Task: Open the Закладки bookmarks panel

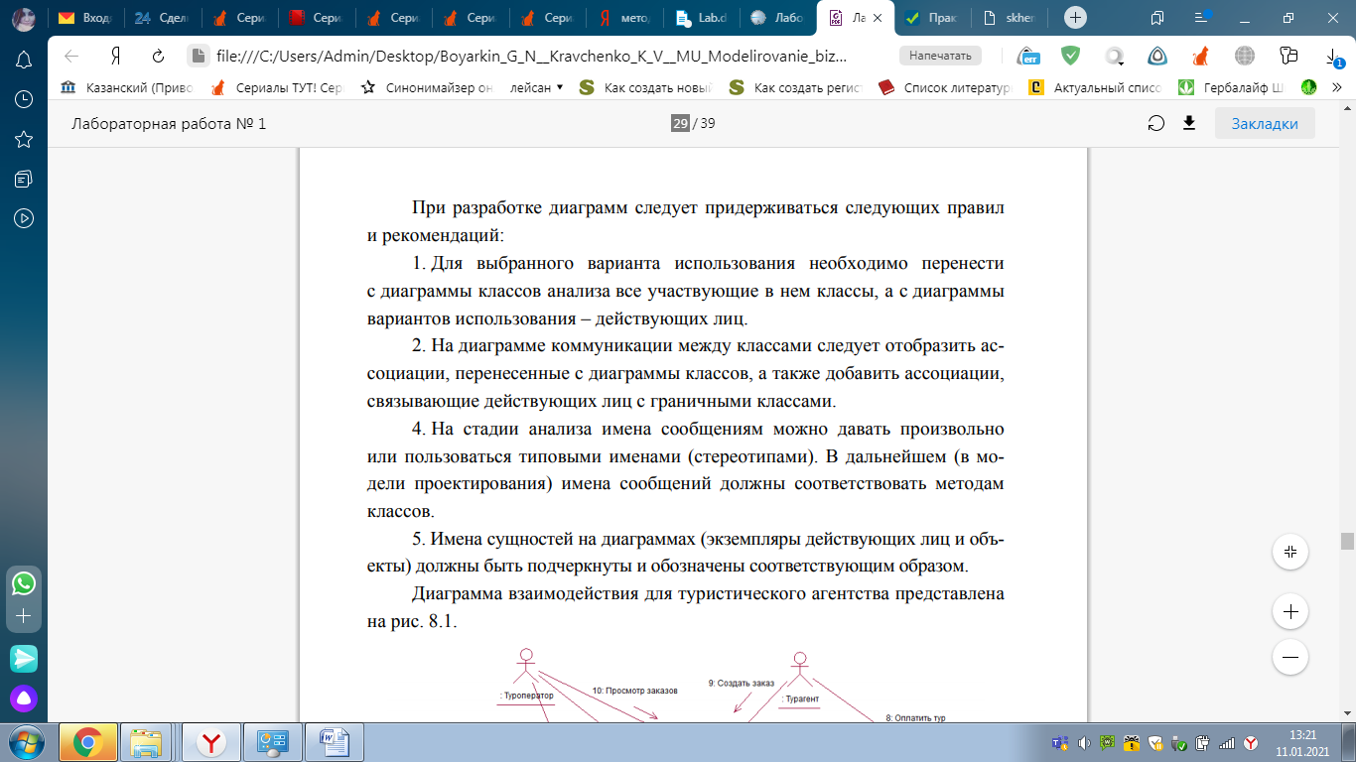Action: pyautogui.click(x=1265, y=124)
